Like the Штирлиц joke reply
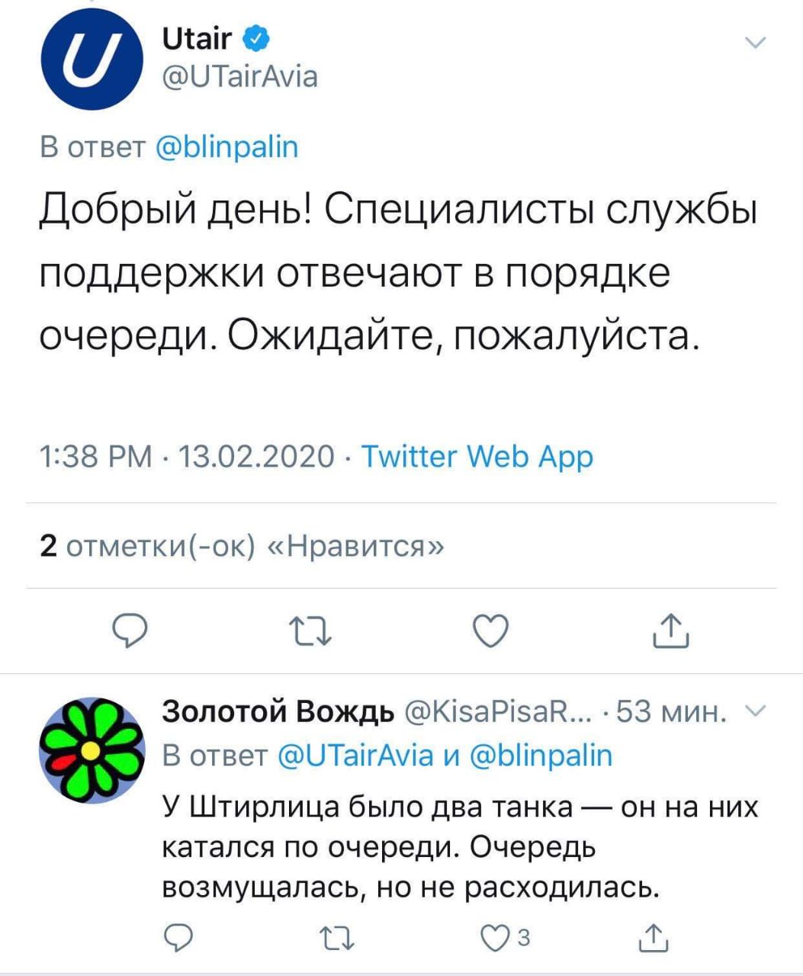Viewport: 803px width, 976px height. [496, 938]
